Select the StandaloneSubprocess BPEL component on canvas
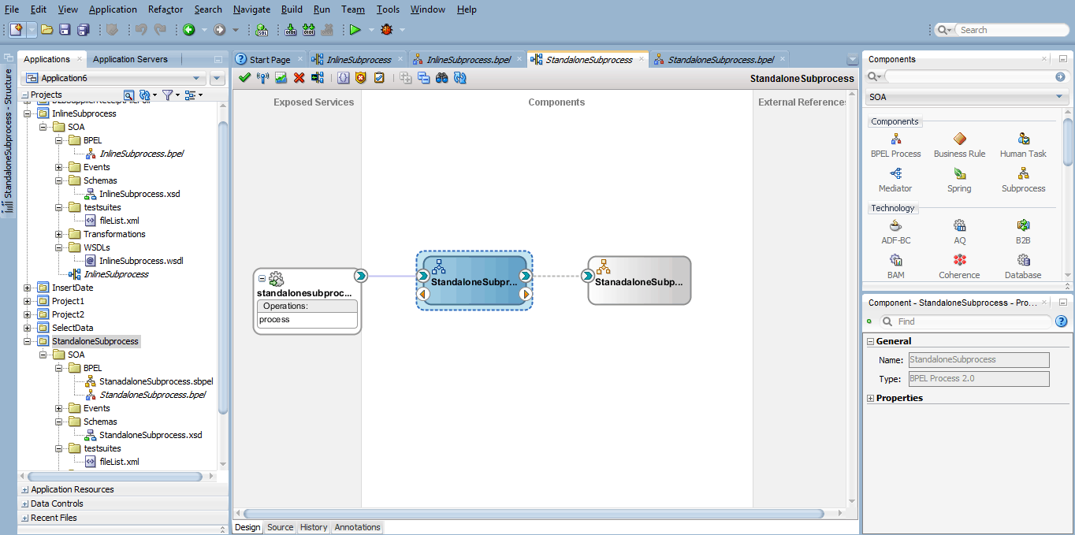The image size is (1075, 535). [474, 281]
